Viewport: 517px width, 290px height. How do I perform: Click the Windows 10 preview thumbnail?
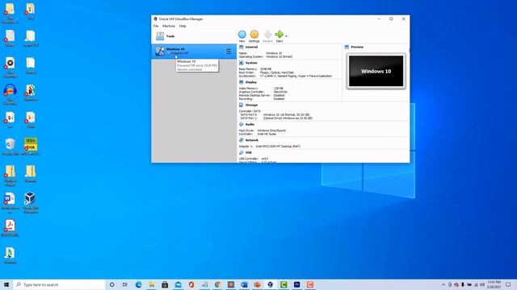click(376, 71)
